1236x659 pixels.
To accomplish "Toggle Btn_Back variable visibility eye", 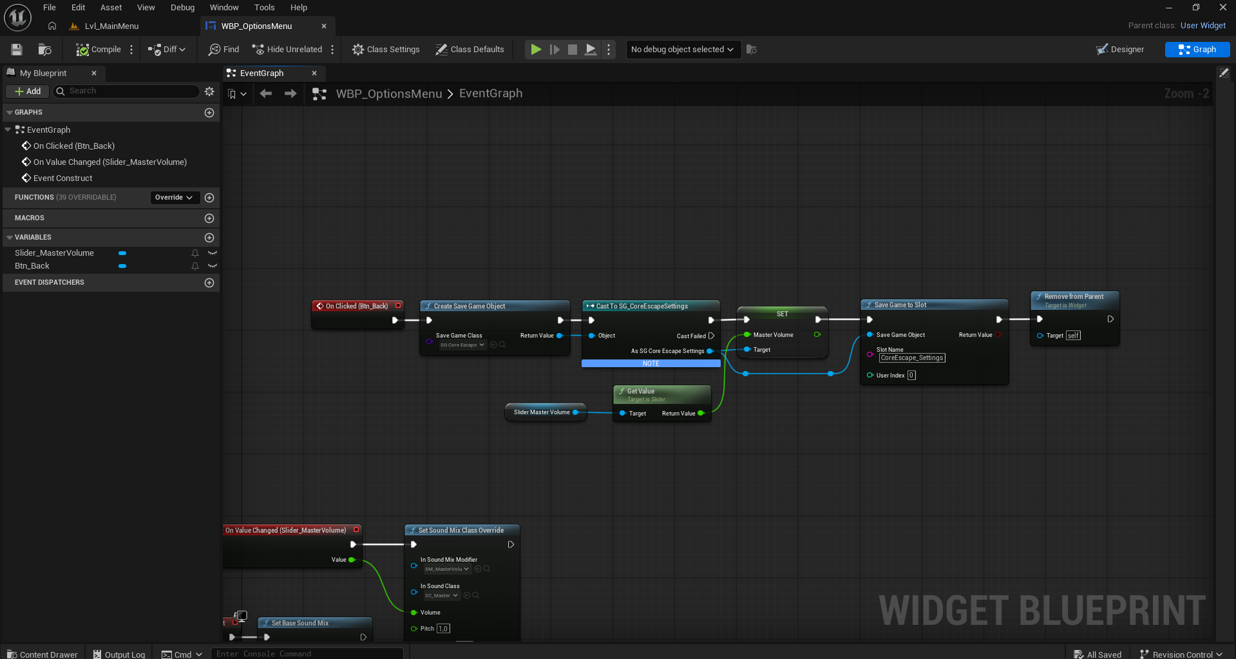I will point(213,266).
